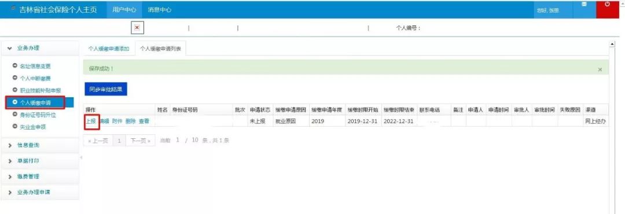Image resolution: width=625 pixels, height=214 pixels.
Task: Click the content panel scroll-up arrow
Action: tap(612, 43)
